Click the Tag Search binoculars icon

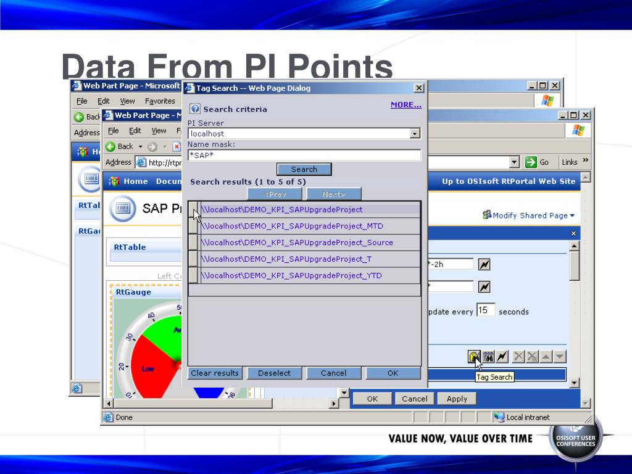coord(474,356)
